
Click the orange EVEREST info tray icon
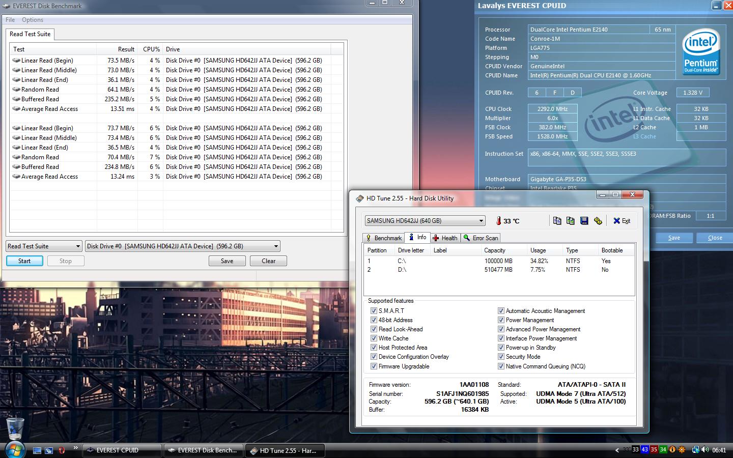672,450
